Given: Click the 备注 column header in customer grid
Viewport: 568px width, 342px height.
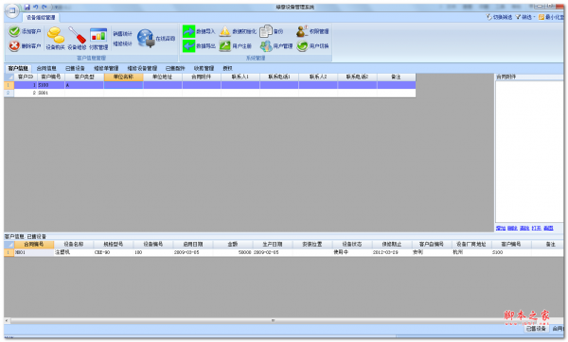Looking at the screenshot, I should coord(397,77).
